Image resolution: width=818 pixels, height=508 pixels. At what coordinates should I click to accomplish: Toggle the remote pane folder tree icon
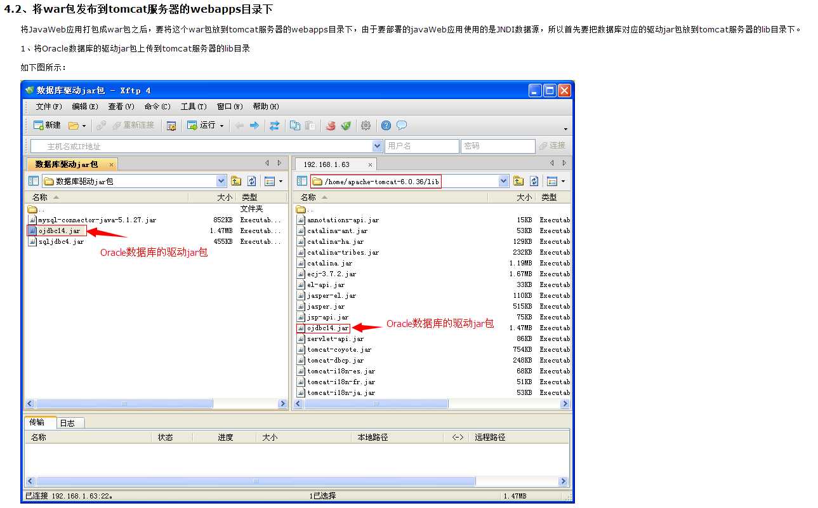tap(302, 181)
